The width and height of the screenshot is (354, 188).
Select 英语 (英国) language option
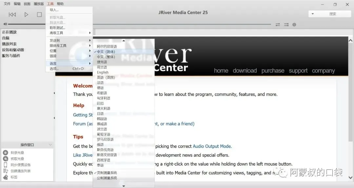(x=124, y=77)
